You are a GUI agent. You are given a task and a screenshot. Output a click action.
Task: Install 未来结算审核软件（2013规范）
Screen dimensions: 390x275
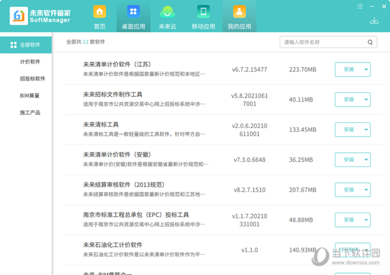348,190
